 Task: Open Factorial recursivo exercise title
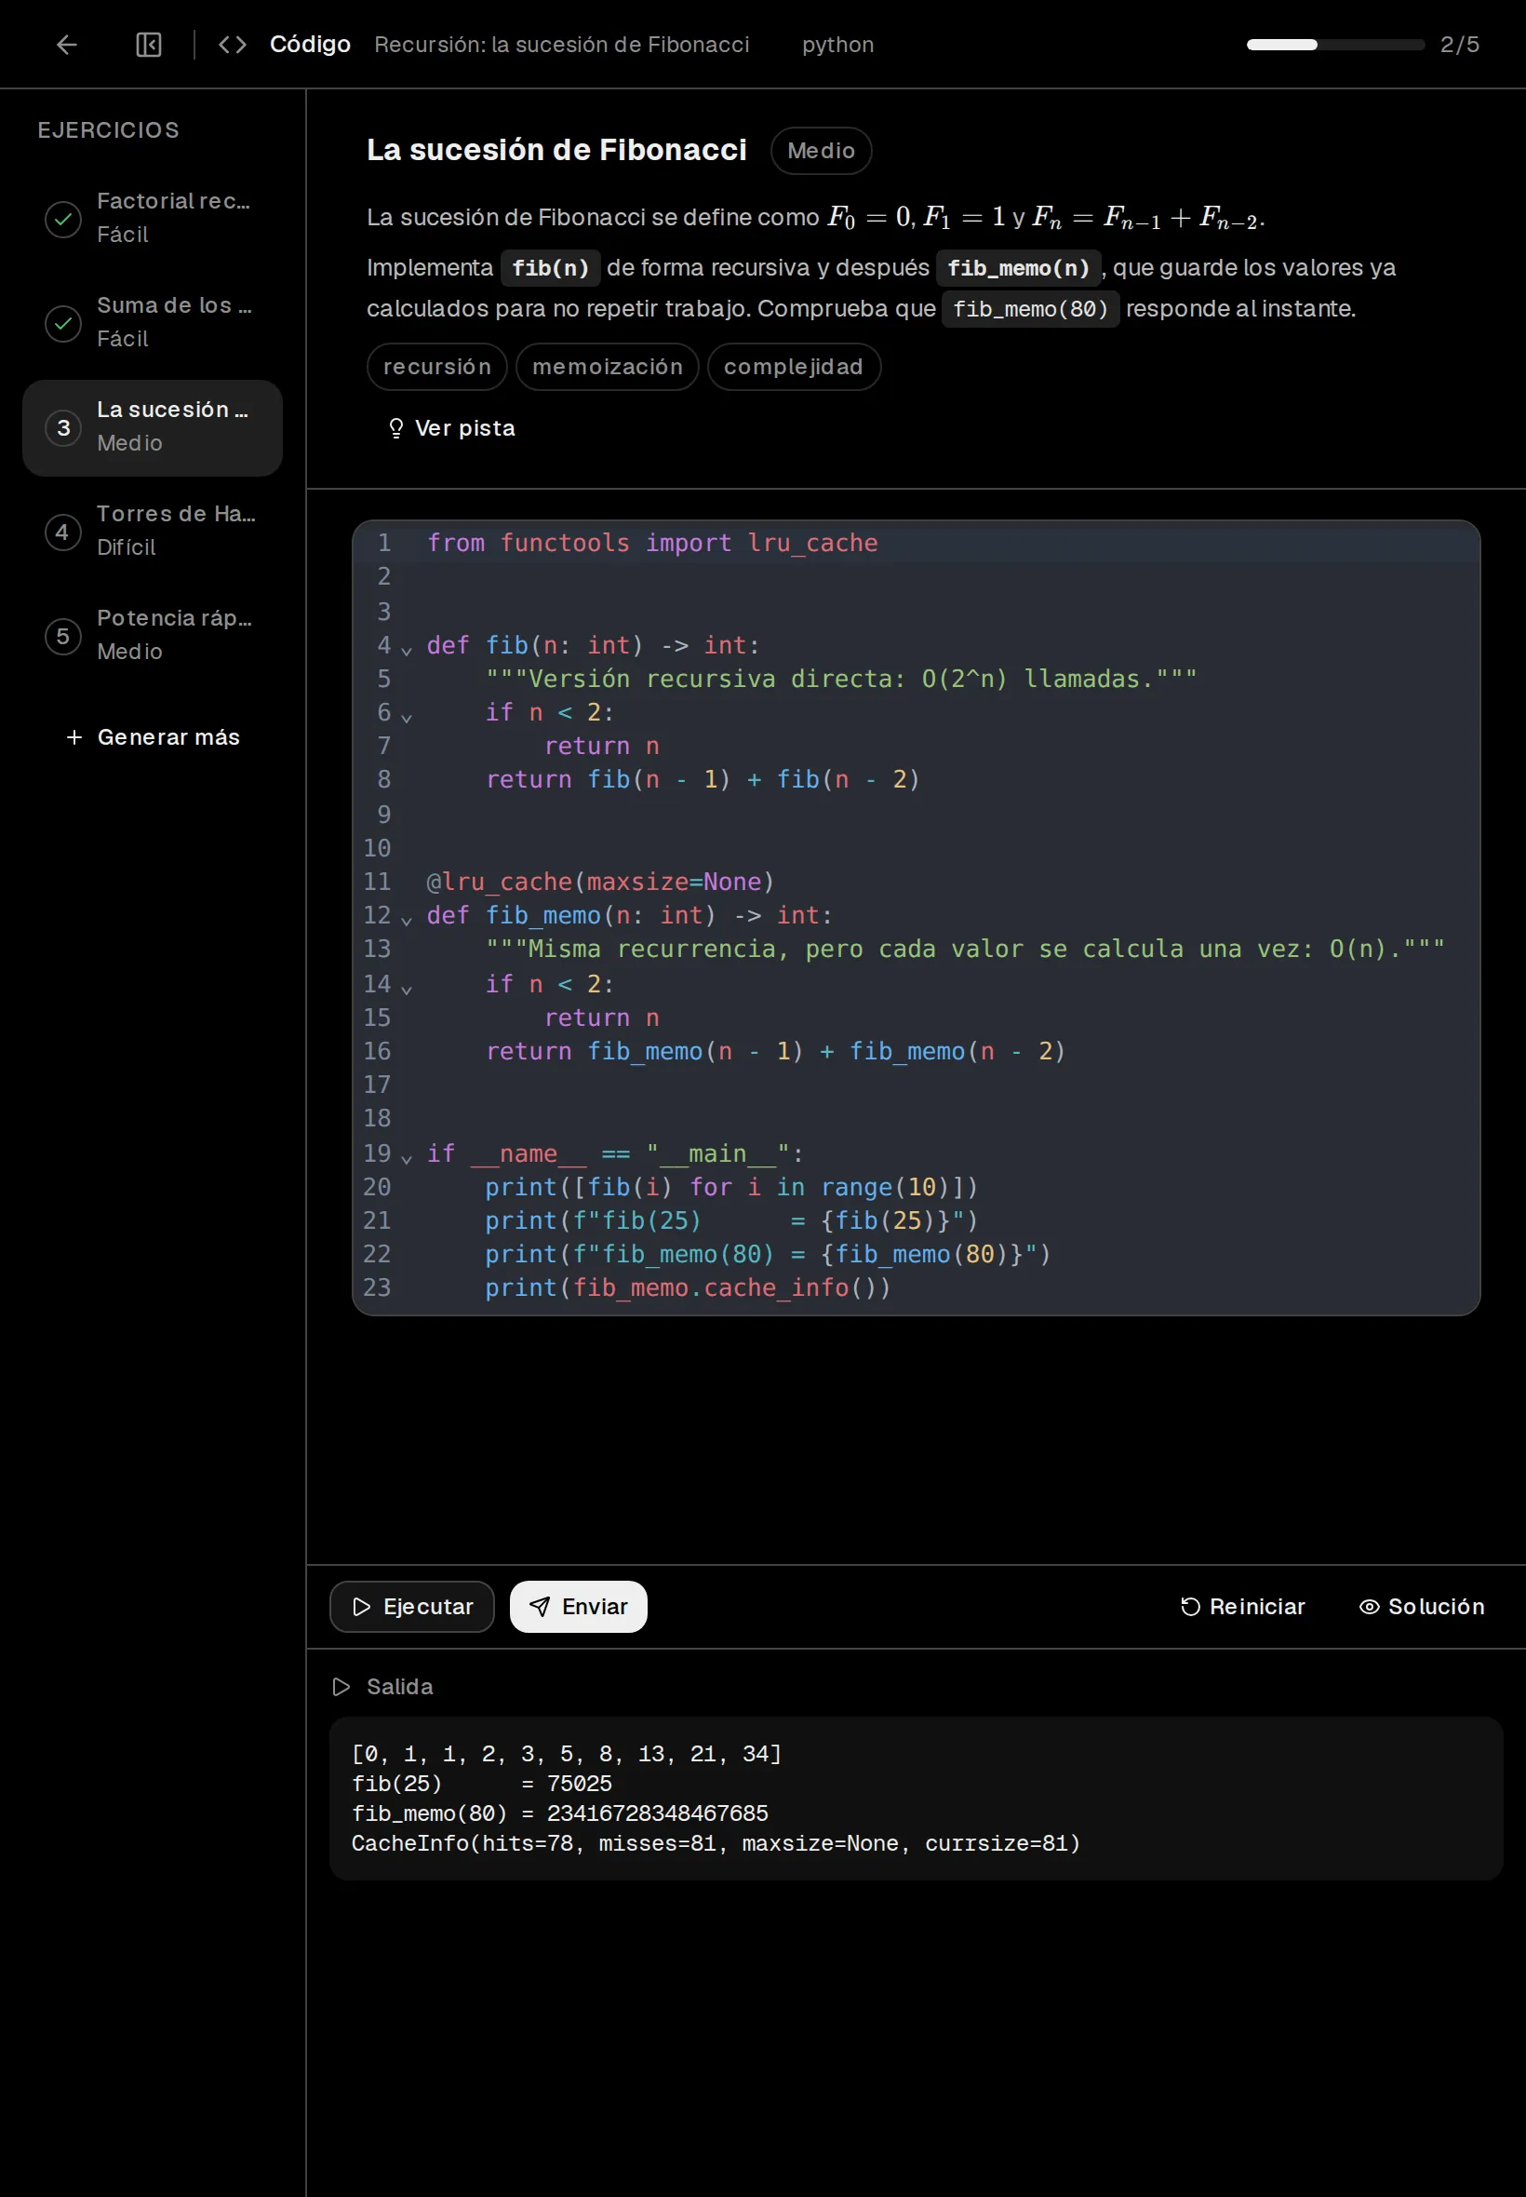(173, 202)
